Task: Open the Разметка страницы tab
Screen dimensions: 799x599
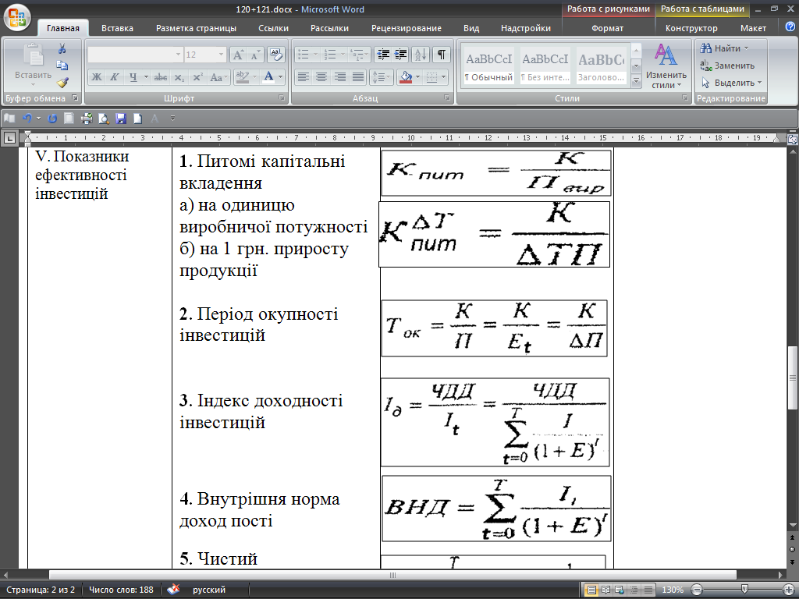Action: 196,29
